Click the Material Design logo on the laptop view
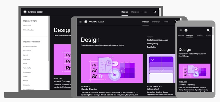Viewport: 220px width, 102px height. pos(25,12)
